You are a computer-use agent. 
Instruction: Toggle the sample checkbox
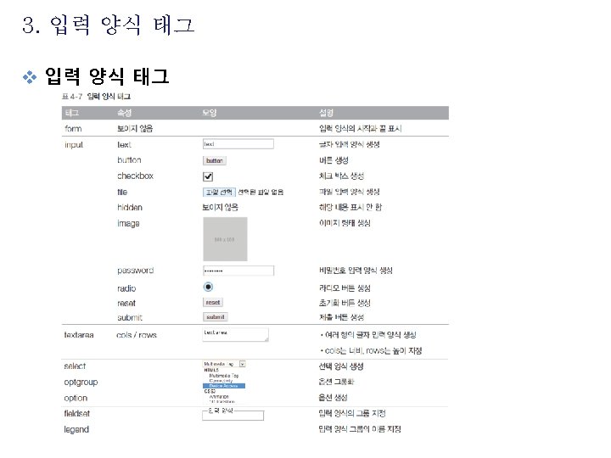[208, 176]
